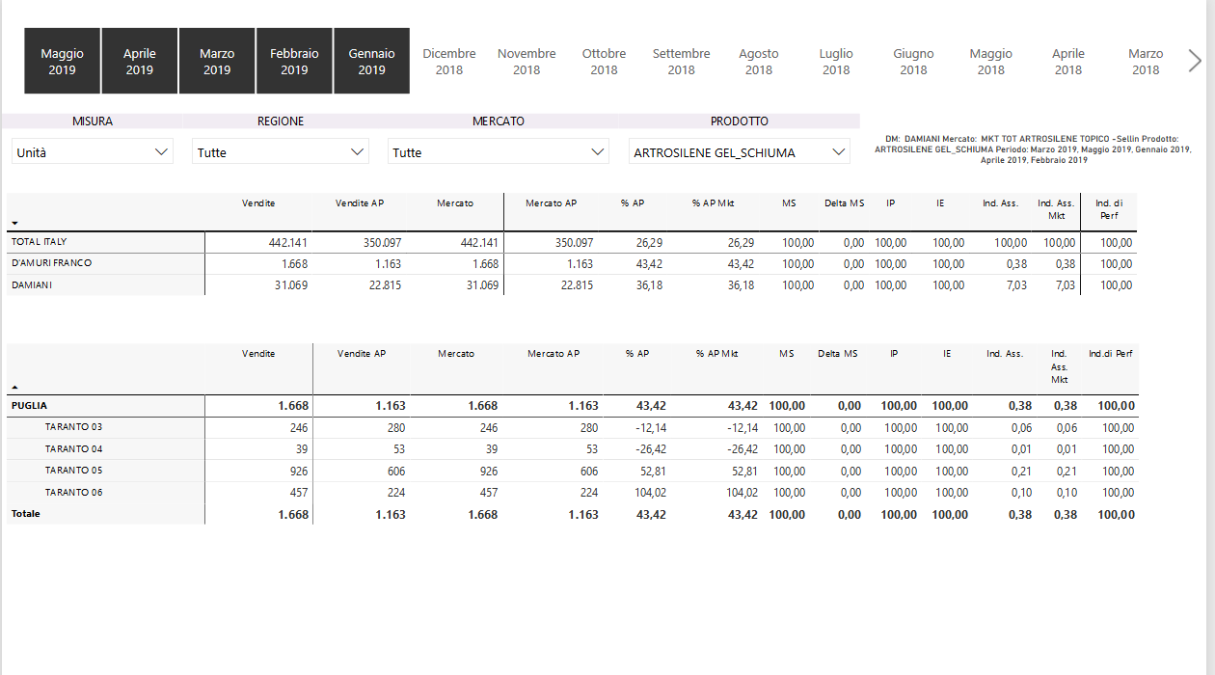1215x675 pixels.
Task: Open the MERCATO dropdown chevron
Action: (x=598, y=152)
